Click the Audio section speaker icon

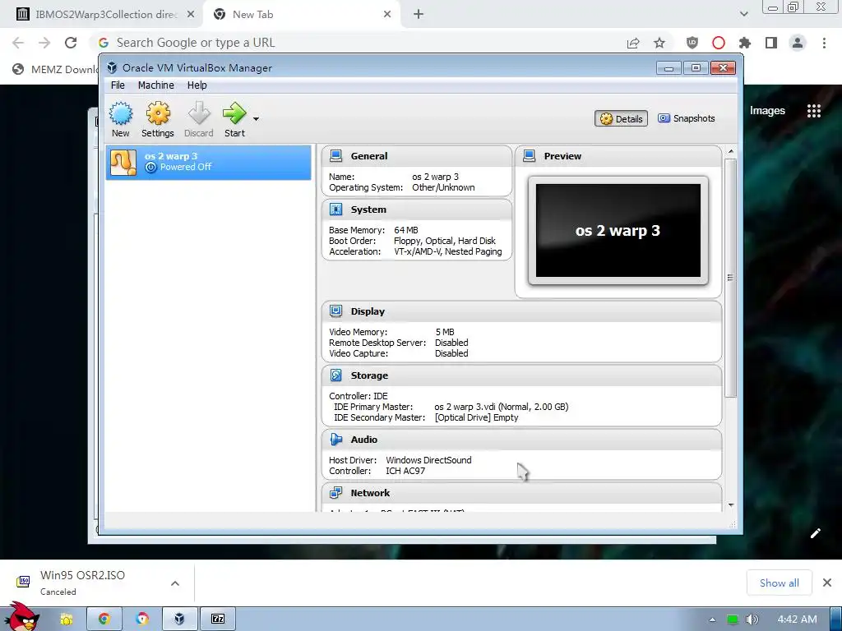click(x=336, y=440)
